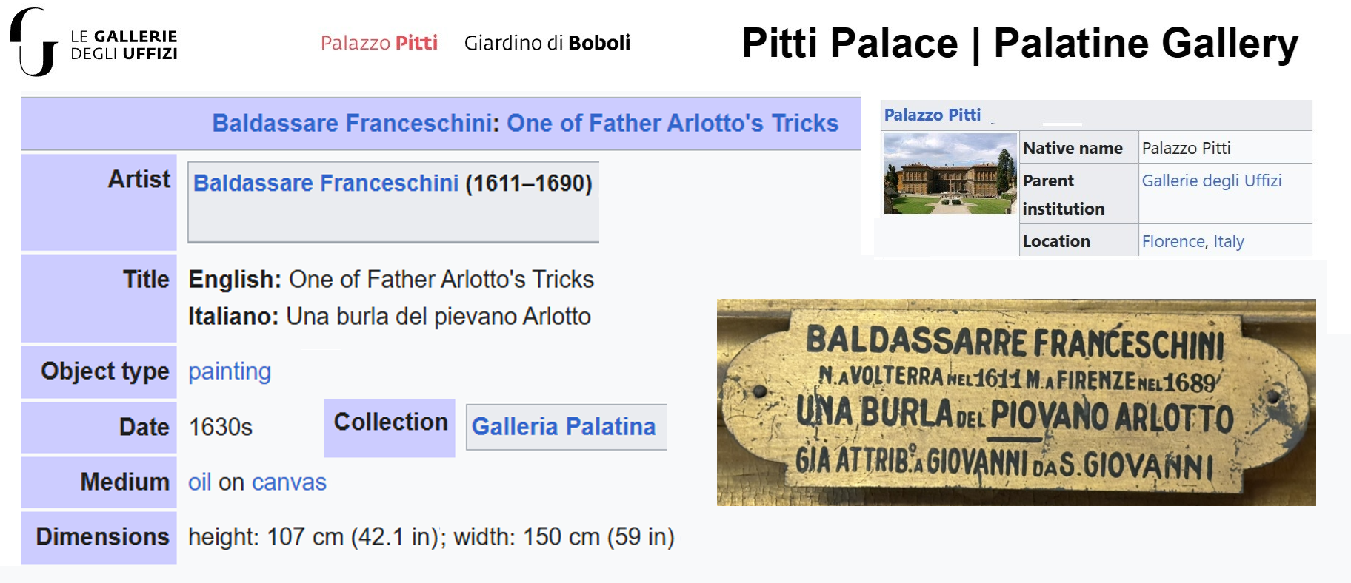
Task: Open the Giardino di Boboli menu item
Action: coord(547,43)
